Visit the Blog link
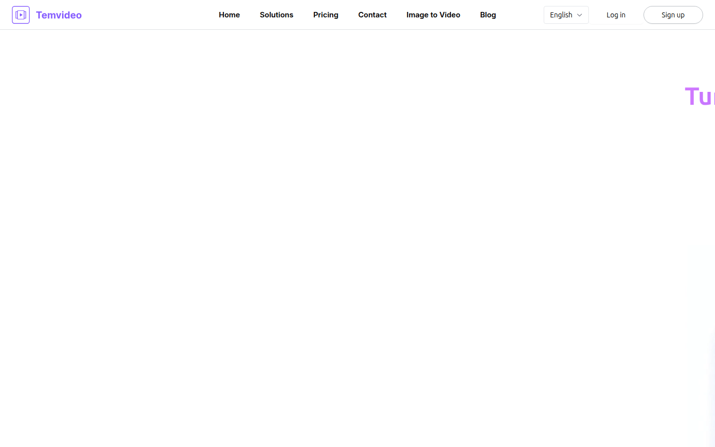715x447 pixels. (x=488, y=15)
